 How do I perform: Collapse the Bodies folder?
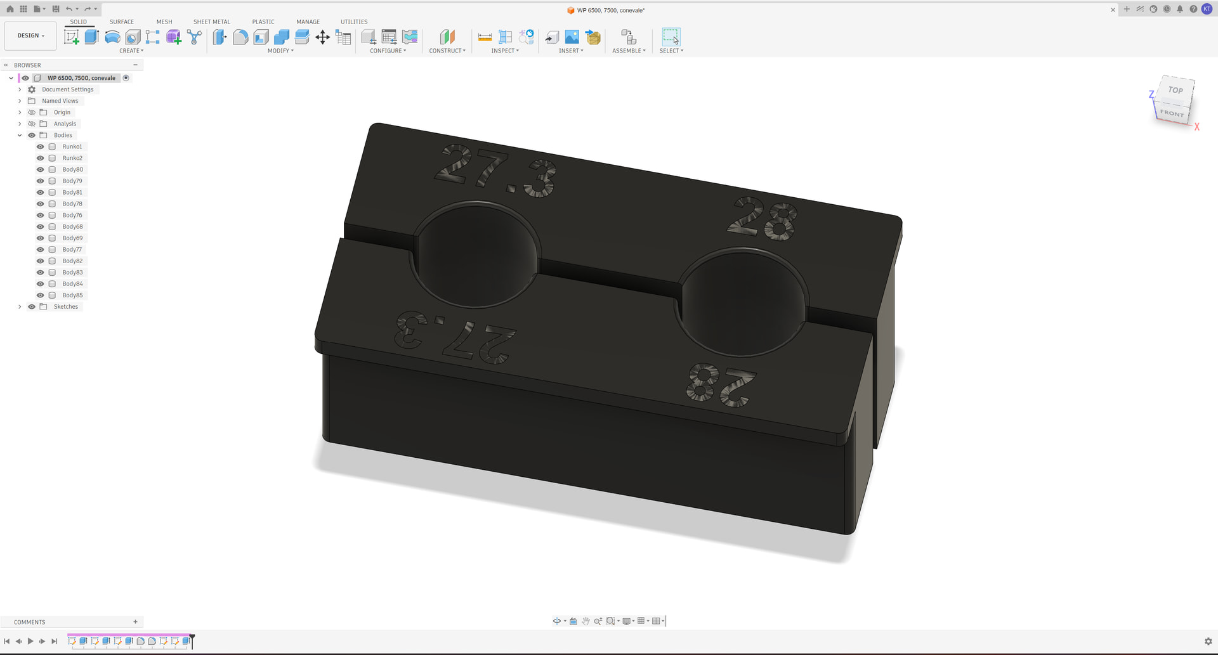click(x=20, y=135)
